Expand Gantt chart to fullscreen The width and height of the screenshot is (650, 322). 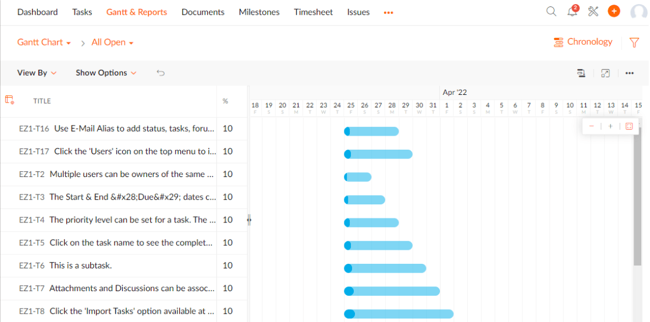coord(606,73)
